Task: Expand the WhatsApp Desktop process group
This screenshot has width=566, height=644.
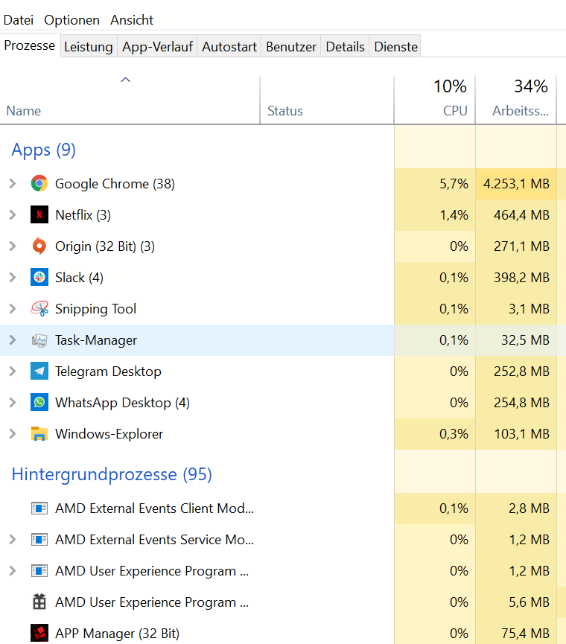Action: (12, 403)
